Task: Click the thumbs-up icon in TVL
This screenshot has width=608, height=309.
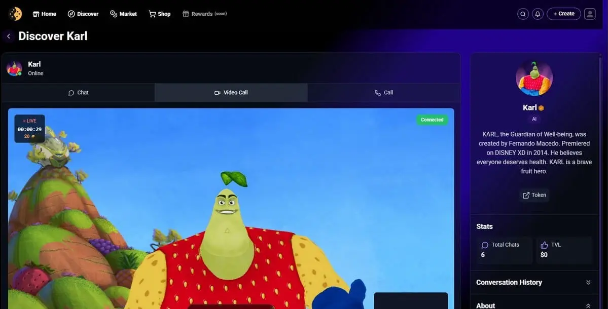Action: pyautogui.click(x=544, y=245)
